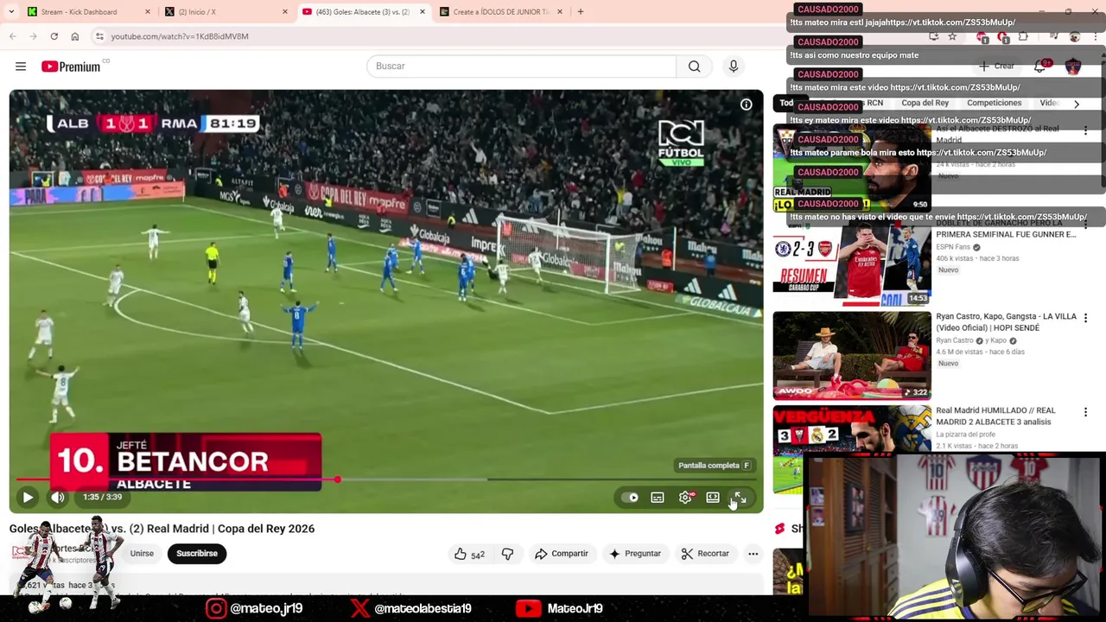Dislike the video with thumbs down
The height and width of the screenshot is (622, 1106).
click(507, 554)
